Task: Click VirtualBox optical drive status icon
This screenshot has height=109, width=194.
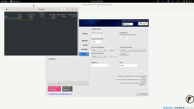Action: click(166, 108)
